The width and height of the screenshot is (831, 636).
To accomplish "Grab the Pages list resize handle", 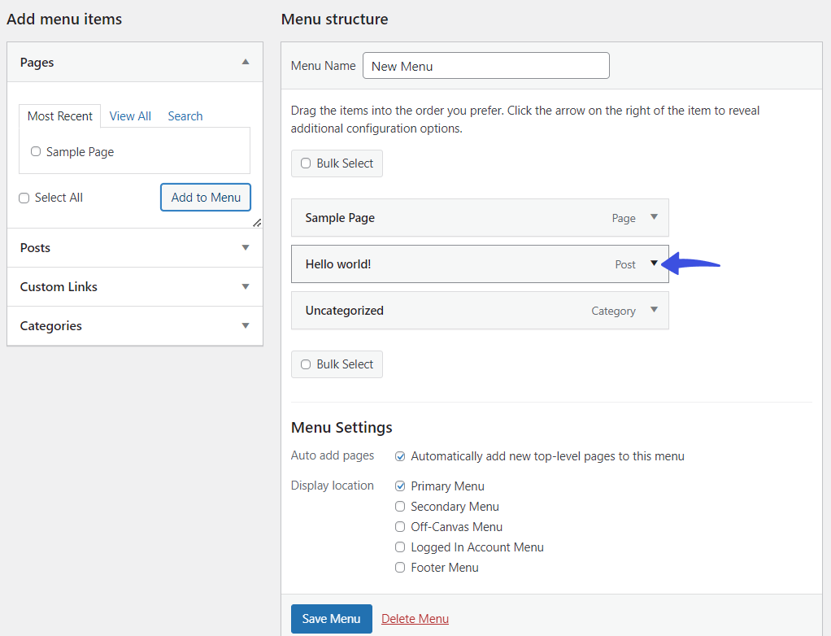I will (x=257, y=223).
